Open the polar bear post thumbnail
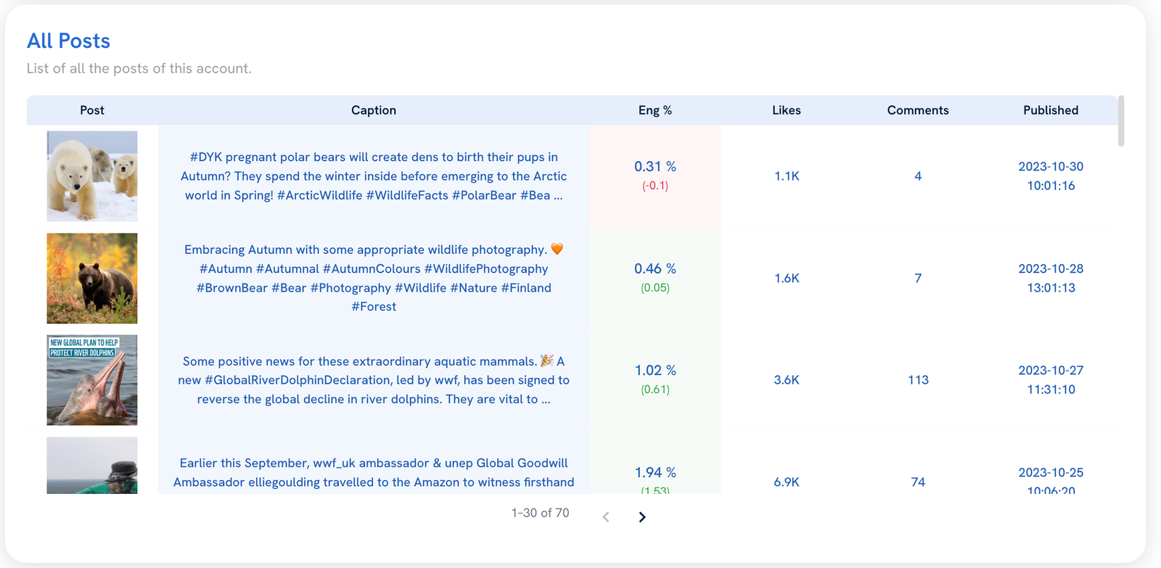Image resolution: width=1161 pixels, height=568 pixels. pos(92,176)
